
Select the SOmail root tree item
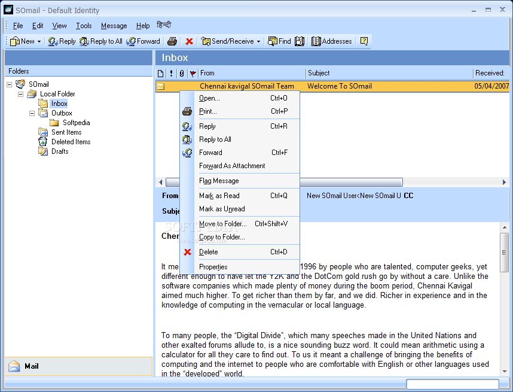(x=39, y=84)
